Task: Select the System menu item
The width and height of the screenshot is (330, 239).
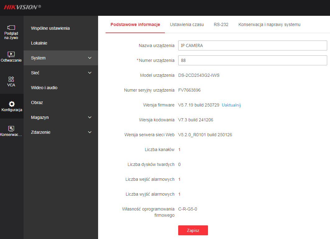Action: click(x=61, y=58)
